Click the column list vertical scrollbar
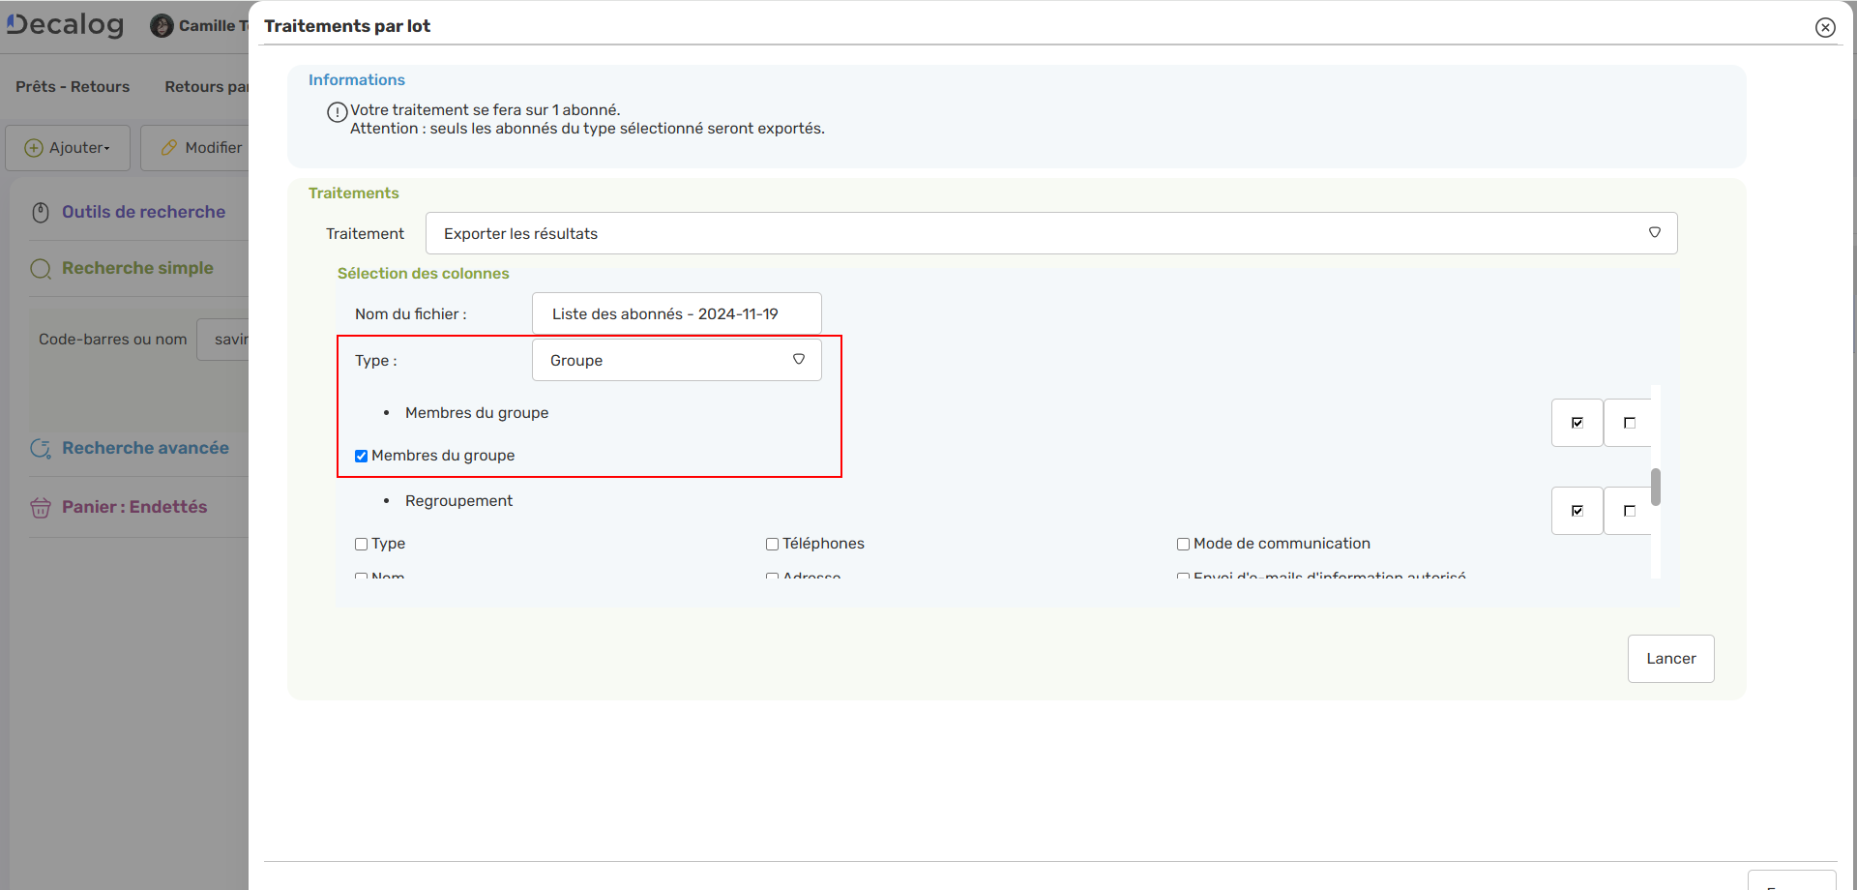This screenshot has height=890, width=1857. pos(1656,487)
